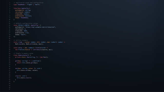Click the "const clamp" arrow function line
This screenshot has width=164, height=92.
tap(40, 42)
